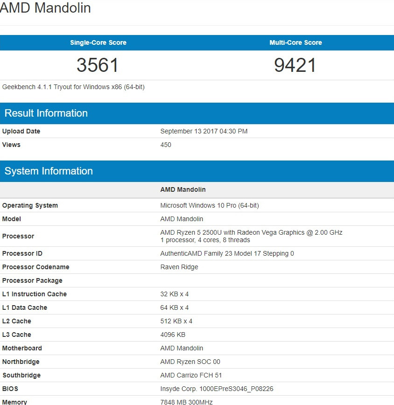The width and height of the screenshot is (394, 405).
Task: Select the "Processor Package" row label
Action: 32,280
